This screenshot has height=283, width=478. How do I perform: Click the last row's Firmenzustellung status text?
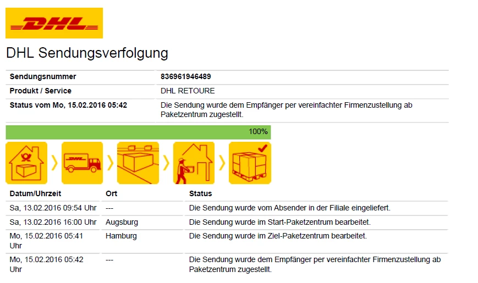[x=315, y=264]
